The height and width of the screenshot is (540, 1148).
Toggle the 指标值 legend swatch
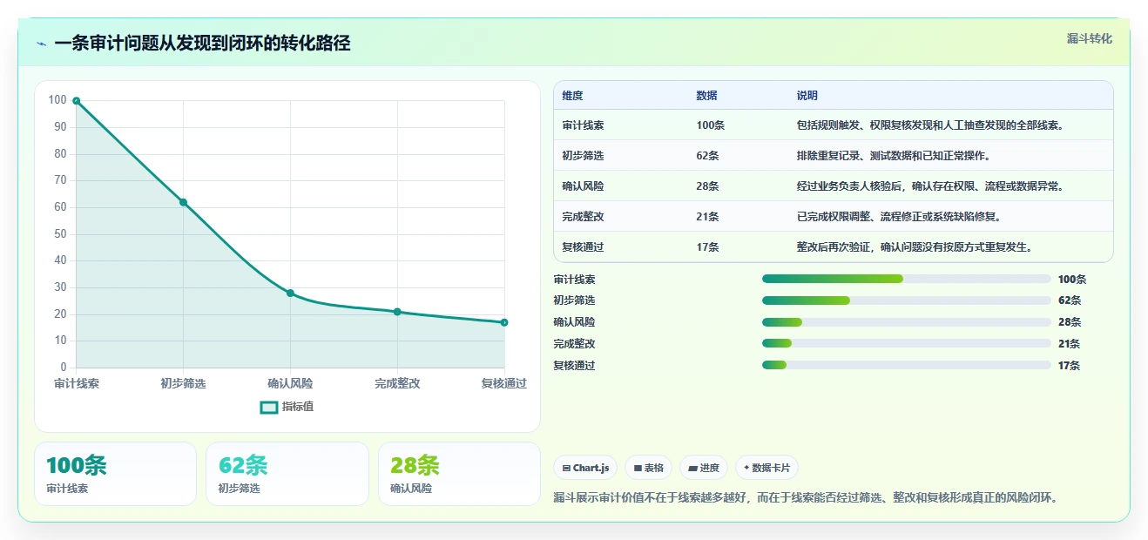click(x=269, y=407)
